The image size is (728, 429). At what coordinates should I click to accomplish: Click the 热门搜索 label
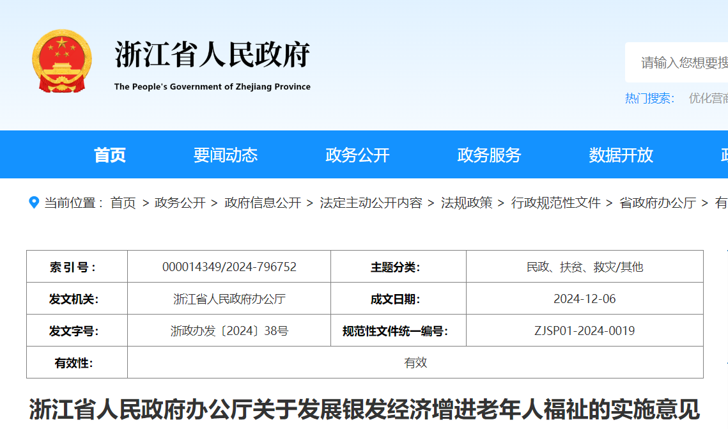coord(649,98)
